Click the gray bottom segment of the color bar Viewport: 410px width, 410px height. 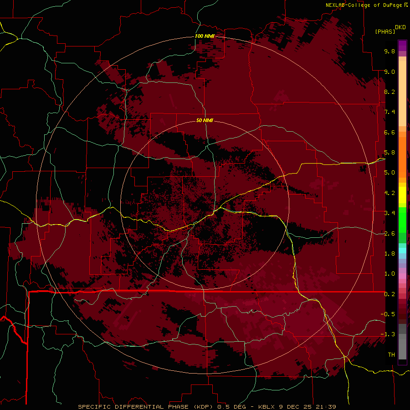click(x=402, y=349)
